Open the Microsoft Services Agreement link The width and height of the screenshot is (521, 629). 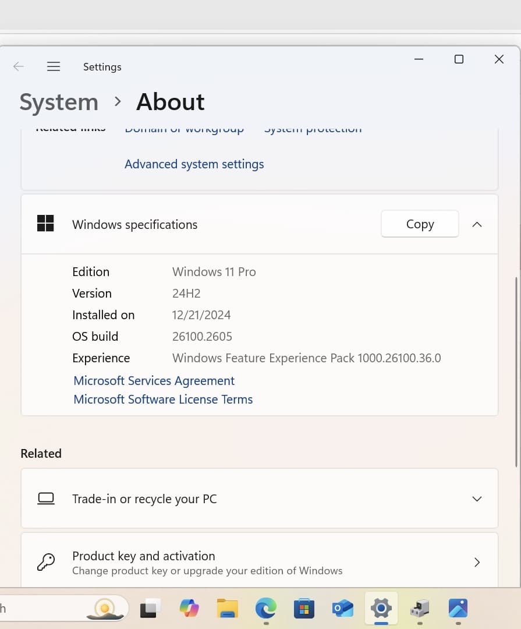click(154, 381)
